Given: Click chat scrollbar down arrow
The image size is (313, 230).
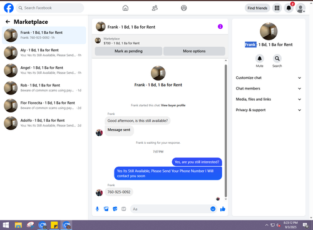Looking at the screenshot, I should 225,199.
